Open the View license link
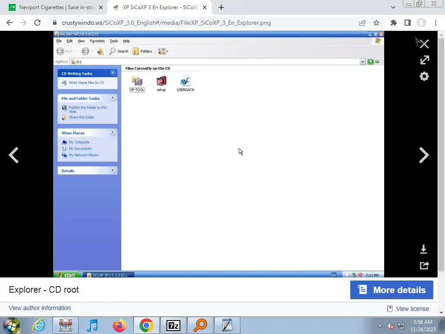Viewport: 445px width, 334px height. click(x=412, y=309)
